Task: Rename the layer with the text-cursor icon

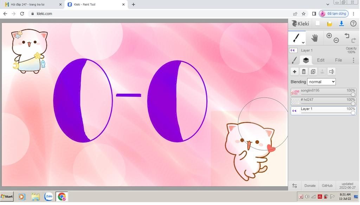Action: tap(332, 72)
